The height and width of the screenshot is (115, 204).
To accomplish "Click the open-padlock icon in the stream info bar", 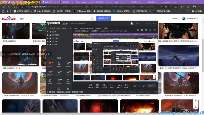I will point(142,30).
